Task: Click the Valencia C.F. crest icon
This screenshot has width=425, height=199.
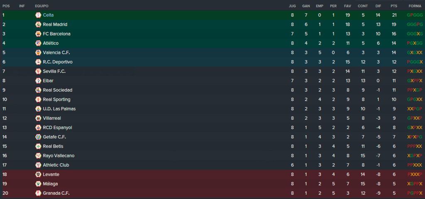Action: [x=38, y=53]
